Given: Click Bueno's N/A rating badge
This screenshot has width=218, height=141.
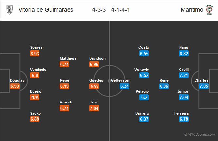Looking at the screenshot, I should point(35,97).
